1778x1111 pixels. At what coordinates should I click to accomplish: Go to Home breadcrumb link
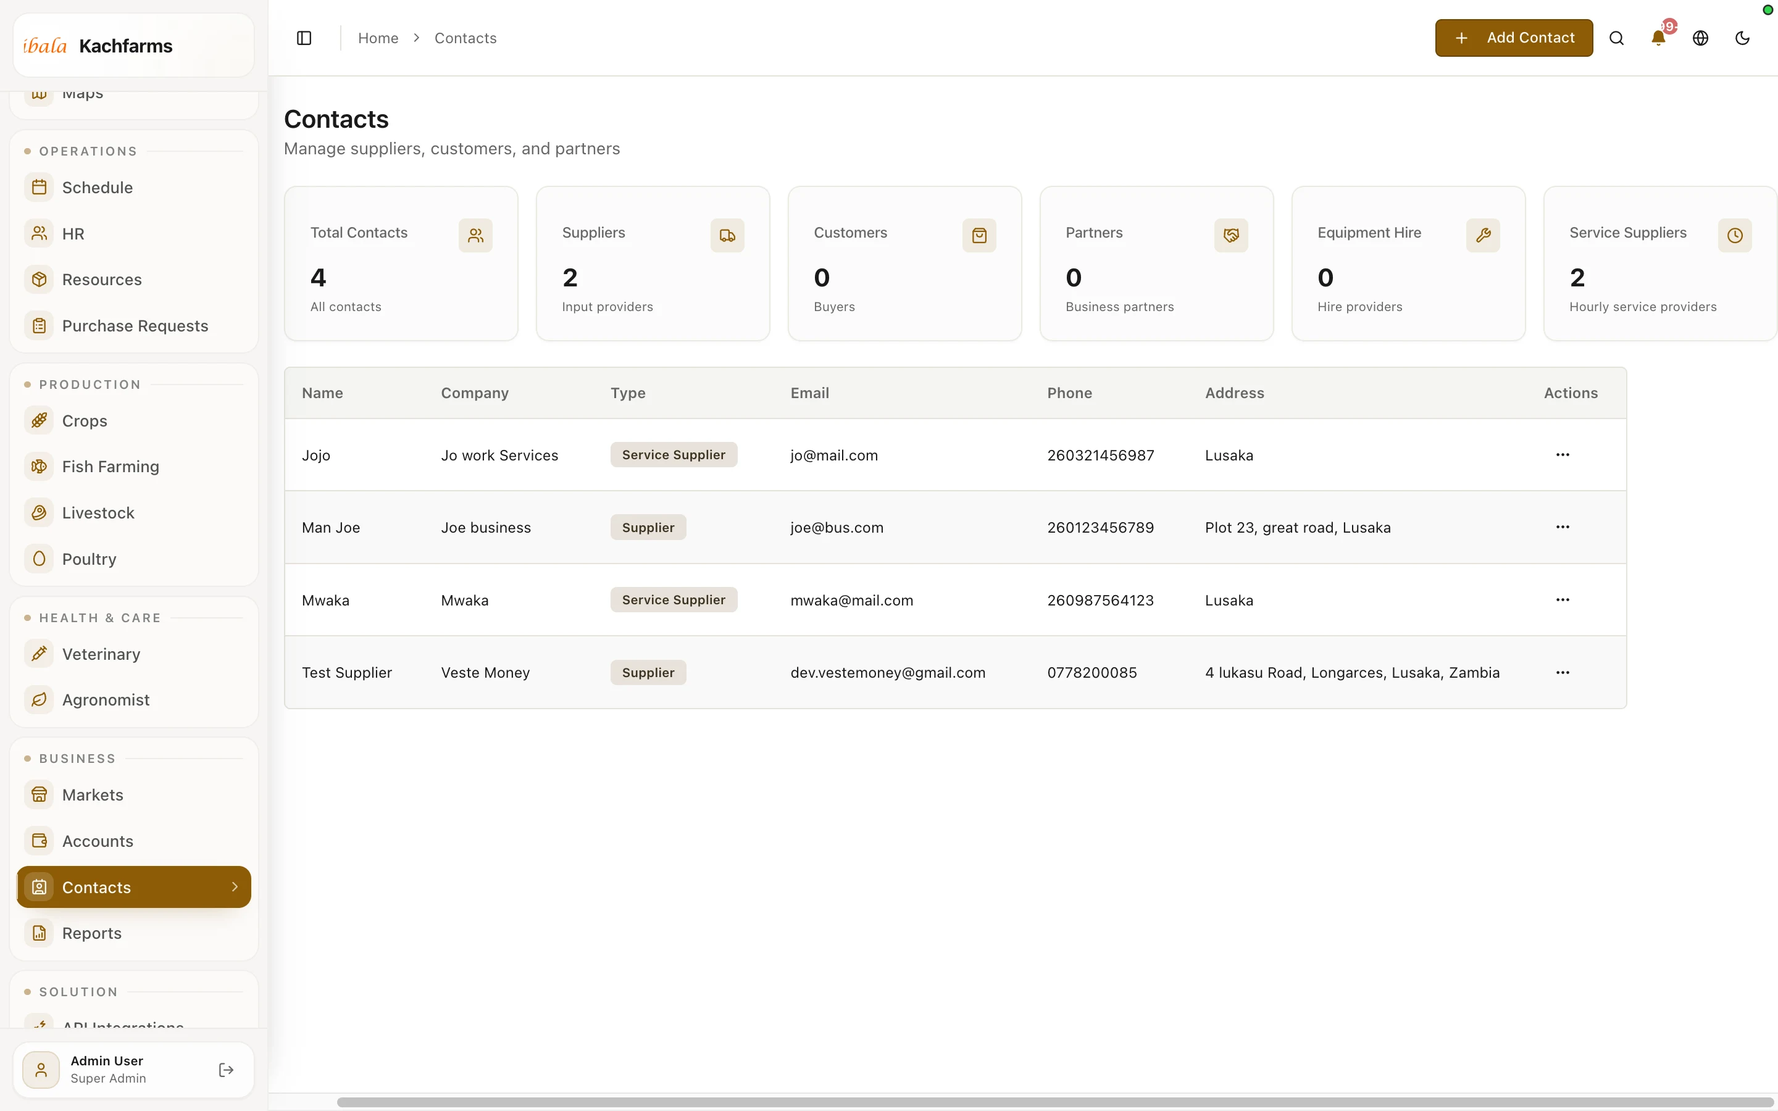[378, 38]
